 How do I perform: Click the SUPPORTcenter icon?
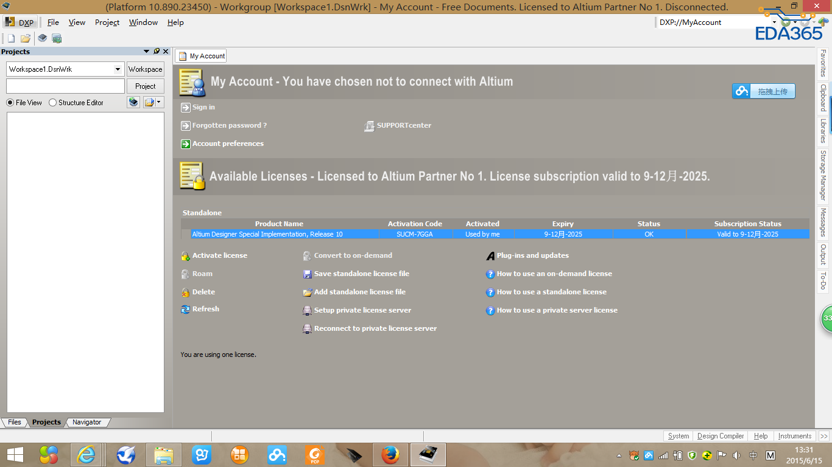369,126
